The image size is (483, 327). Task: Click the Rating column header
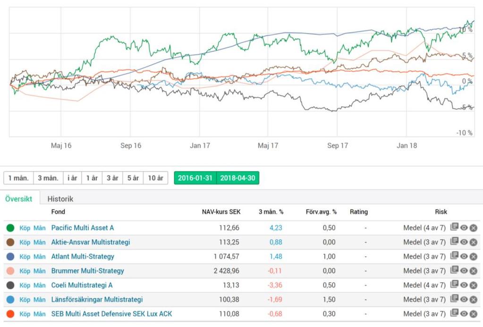tap(359, 212)
